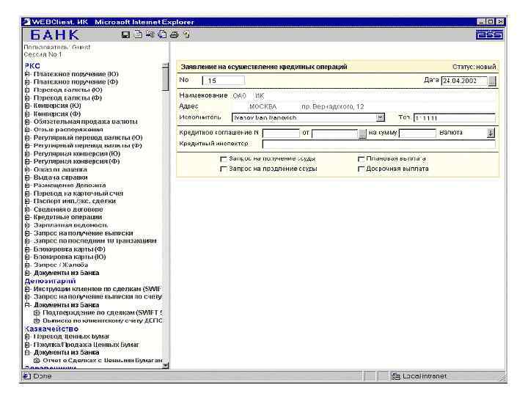Viewport: 528px width, 396px height.
Task: Open Зарплатная ведомость item
Action: [x=70, y=225]
